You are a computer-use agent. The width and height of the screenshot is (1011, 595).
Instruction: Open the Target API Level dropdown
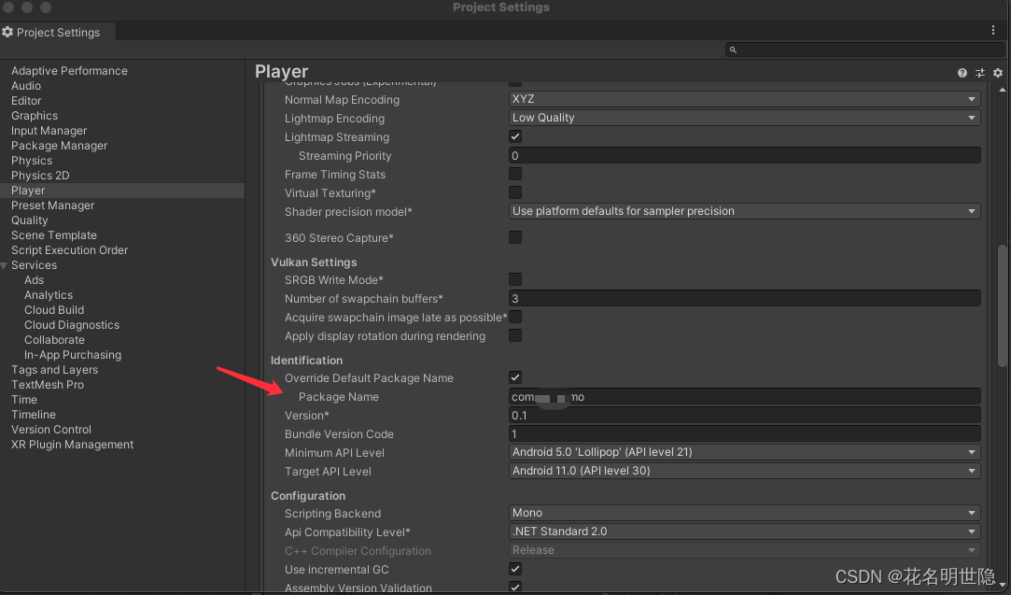744,471
